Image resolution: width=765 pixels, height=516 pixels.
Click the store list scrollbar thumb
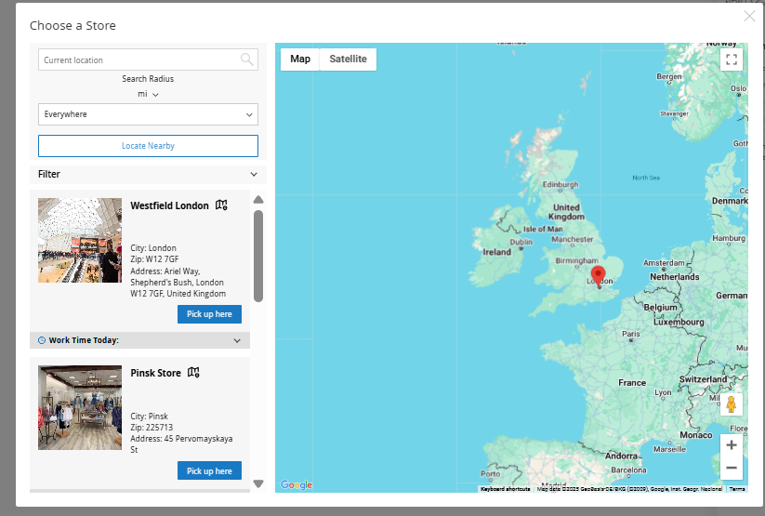pyautogui.click(x=258, y=256)
